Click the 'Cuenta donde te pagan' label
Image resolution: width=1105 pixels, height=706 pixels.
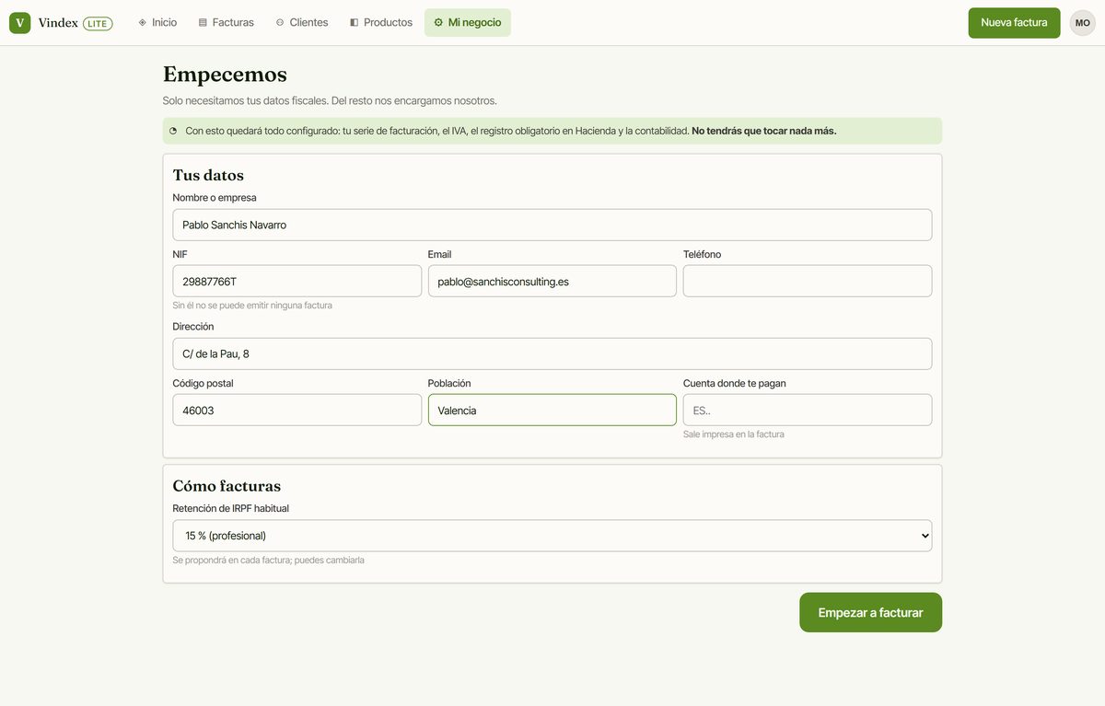pyautogui.click(x=735, y=383)
